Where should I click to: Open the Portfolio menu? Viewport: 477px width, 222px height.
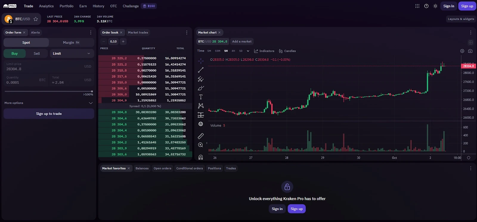[66, 6]
